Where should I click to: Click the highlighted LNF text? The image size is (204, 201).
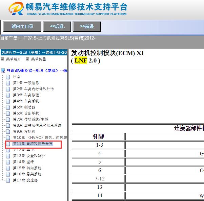point(81,60)
